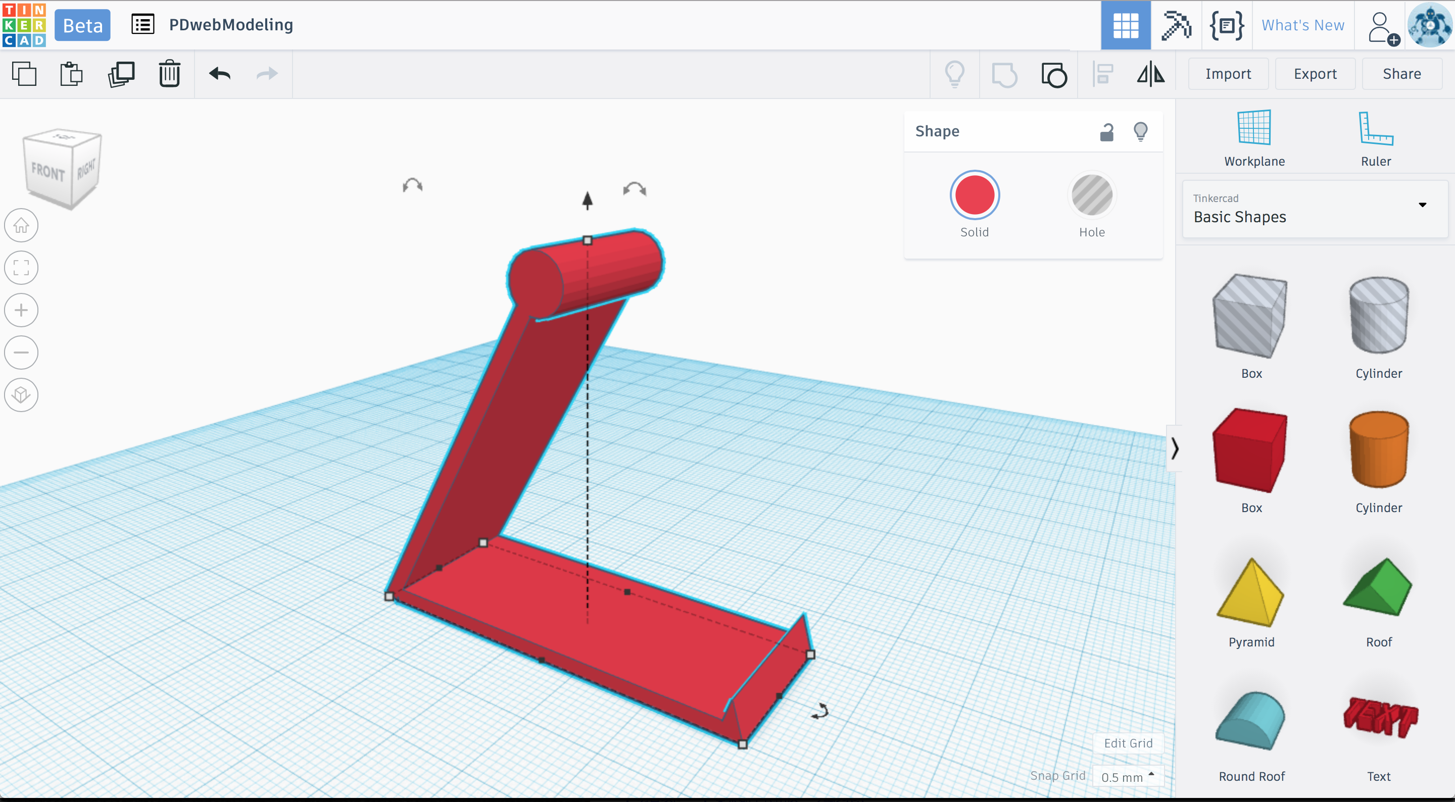Expand the Basic Shapes library dropdown
Viewport: 1455px width, 802px height.
[1422, 205]
